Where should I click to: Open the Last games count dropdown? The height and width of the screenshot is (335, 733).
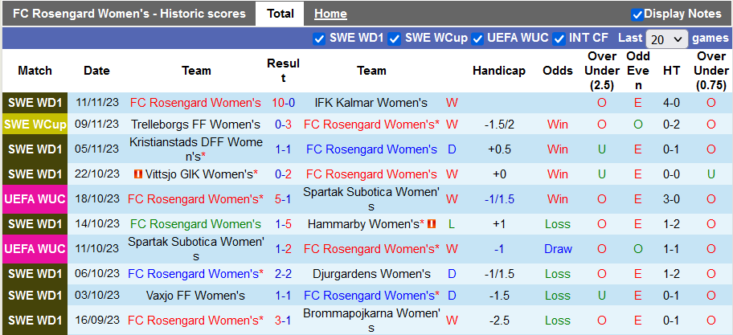coord(666,39)
